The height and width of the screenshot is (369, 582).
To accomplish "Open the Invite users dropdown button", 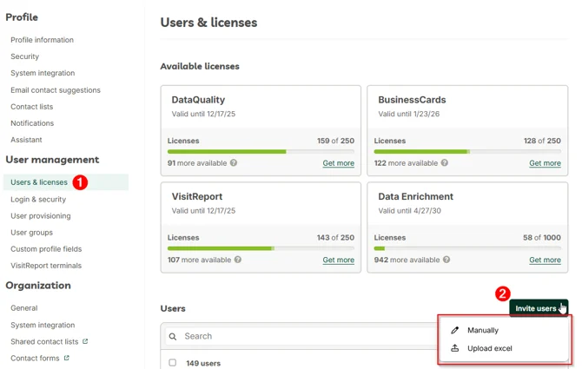I will (539, 308).
